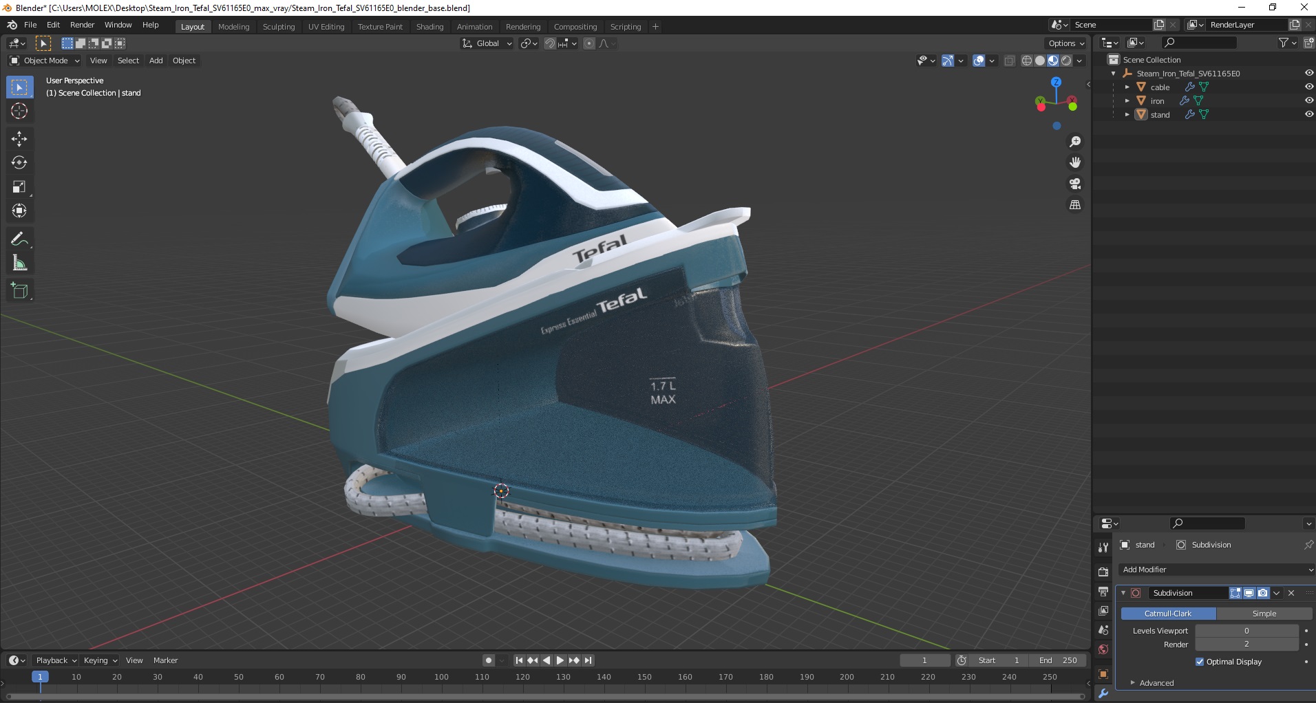Activate the Select Box tool

point(19,87)
